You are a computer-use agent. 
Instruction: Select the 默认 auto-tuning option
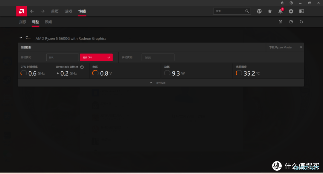[63, 57]
